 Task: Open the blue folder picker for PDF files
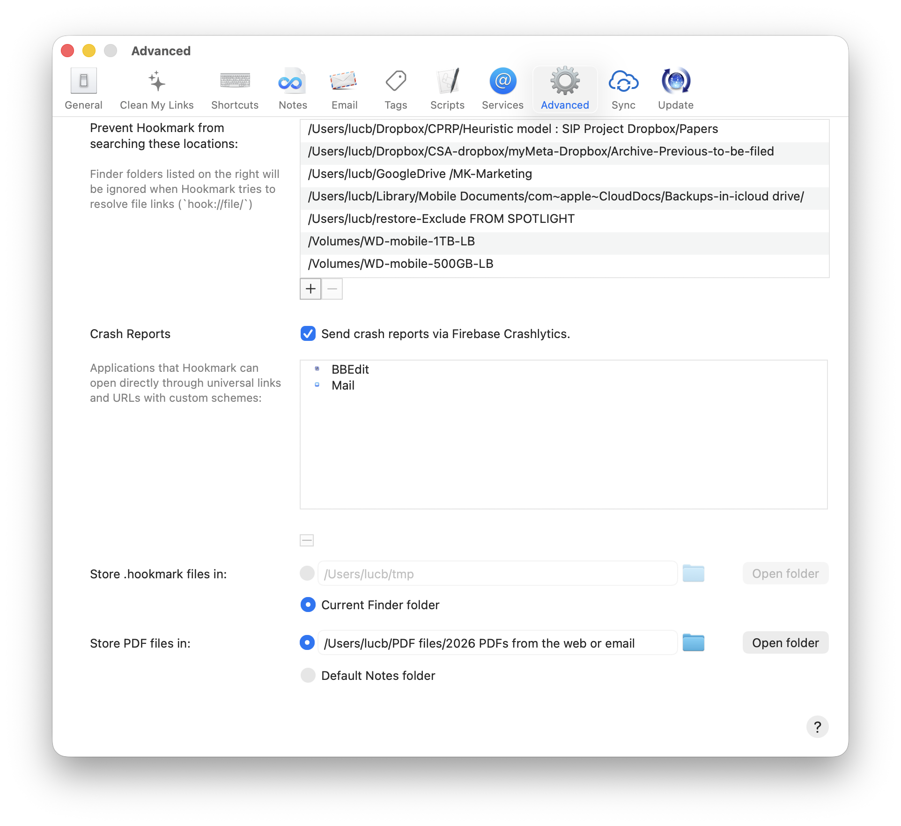(694, 642)
